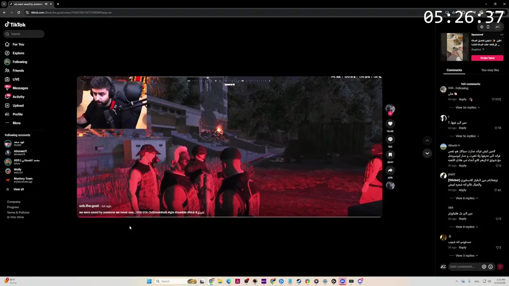
Task: Like the SXB comment with 1772 likes
Action: pos(493,99)
